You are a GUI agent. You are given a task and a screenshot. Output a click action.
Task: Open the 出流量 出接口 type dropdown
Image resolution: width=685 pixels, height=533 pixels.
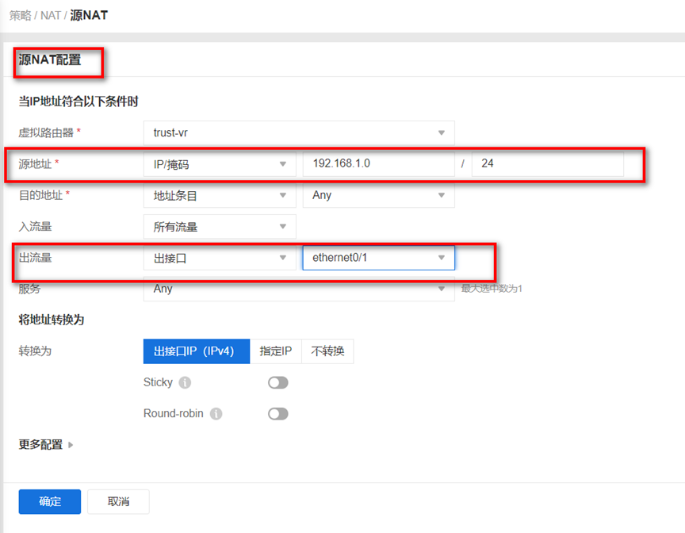coord(219,258)
